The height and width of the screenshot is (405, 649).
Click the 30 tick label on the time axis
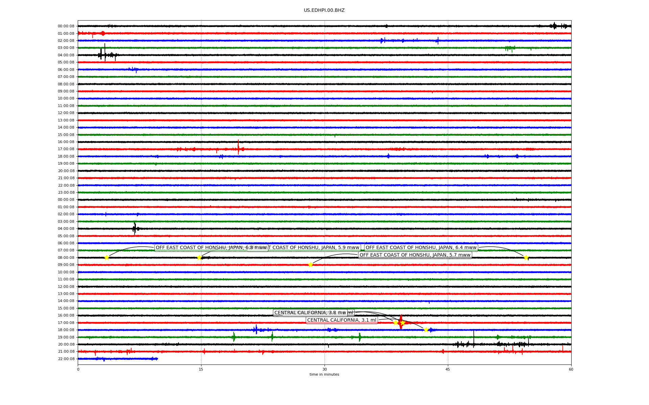tap(324, 369)
